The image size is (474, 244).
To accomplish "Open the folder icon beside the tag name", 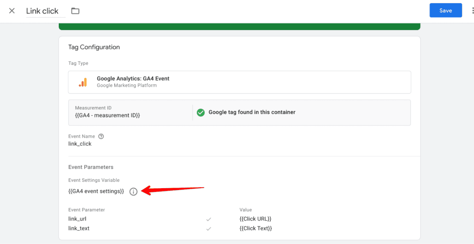I will (75, 11).
